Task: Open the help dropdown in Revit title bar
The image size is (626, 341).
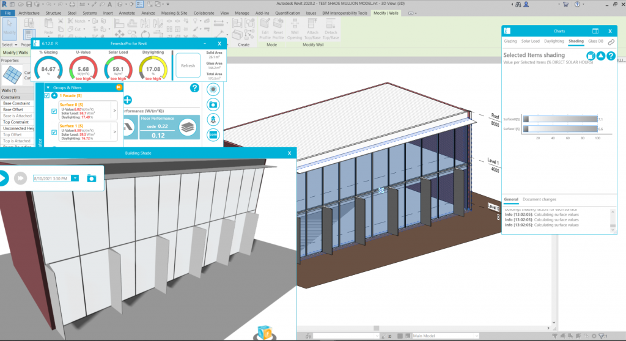Action: pyautogui.click(x=584, y=4)
